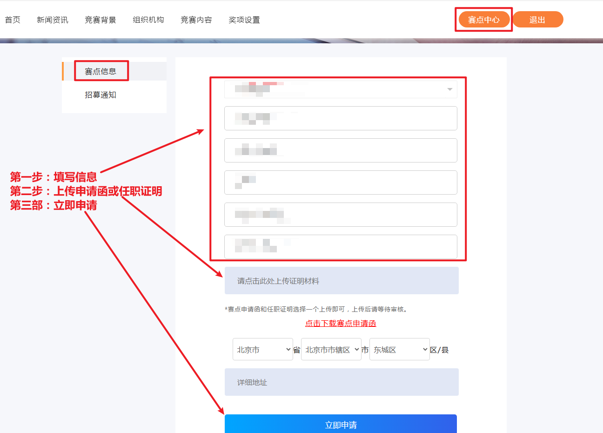
Task: Open the 首页 home page
Action: point(13,20)
